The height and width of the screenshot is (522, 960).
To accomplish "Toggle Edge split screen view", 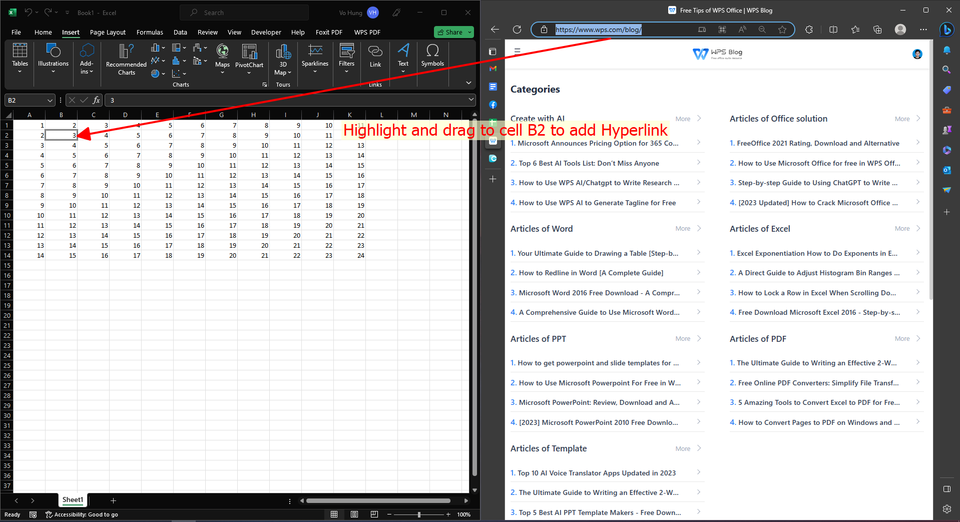I will [x=833, y=30].
